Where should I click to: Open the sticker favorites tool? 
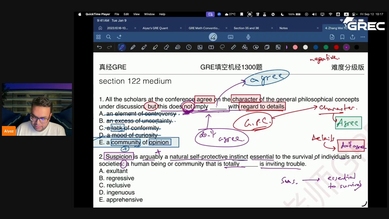(x=256, y=47)
